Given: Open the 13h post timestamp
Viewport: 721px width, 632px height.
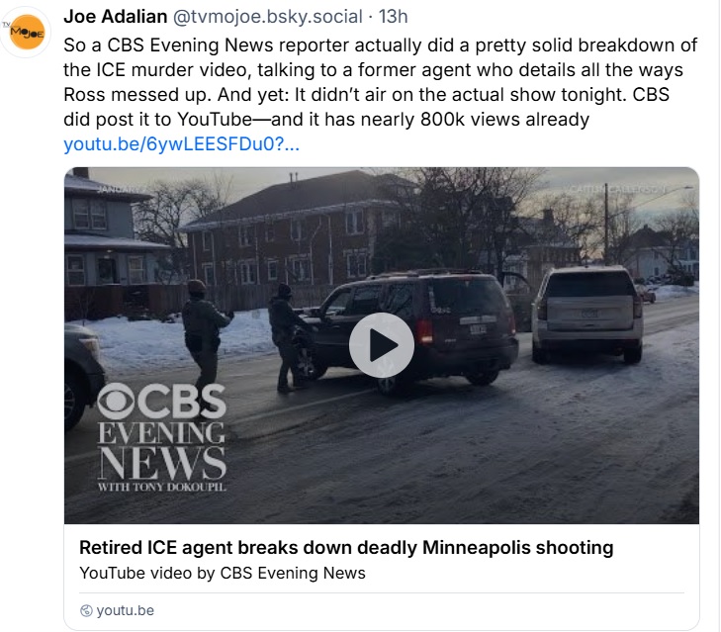Looking at the screenshot, I should pos(395,17).
